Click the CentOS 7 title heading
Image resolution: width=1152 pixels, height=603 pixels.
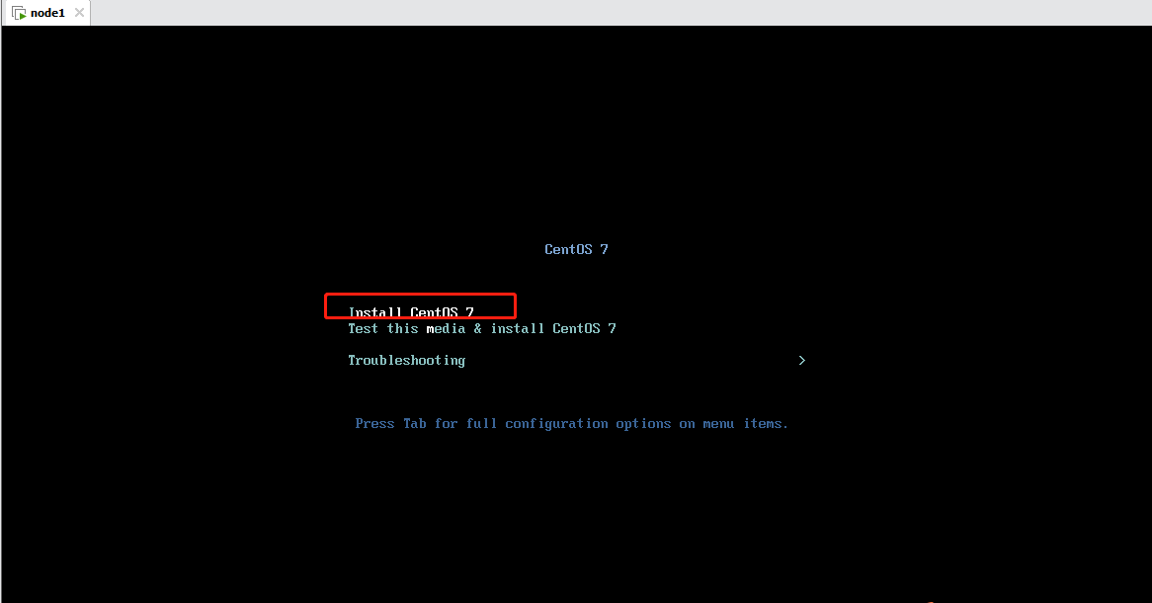(576, 249)
